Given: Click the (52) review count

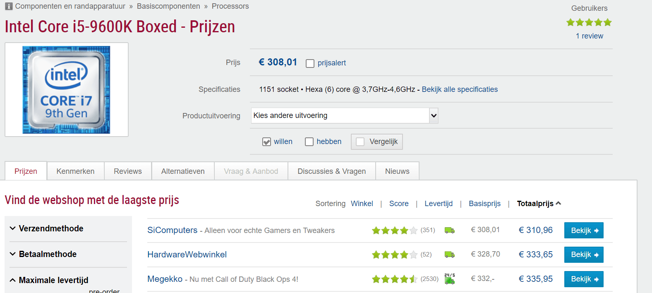Looking at the screenshot, I should [x=426, y=255].
